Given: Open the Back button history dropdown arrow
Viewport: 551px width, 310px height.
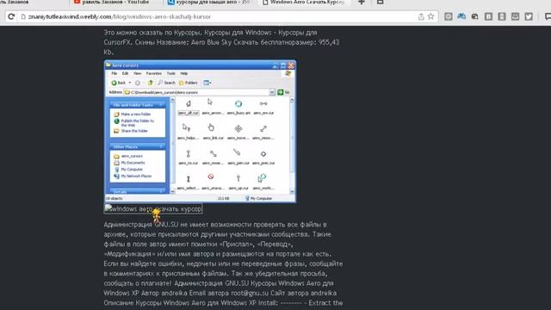Looking at the screenshot, I should pyautogui.click(x=130, y=83).
